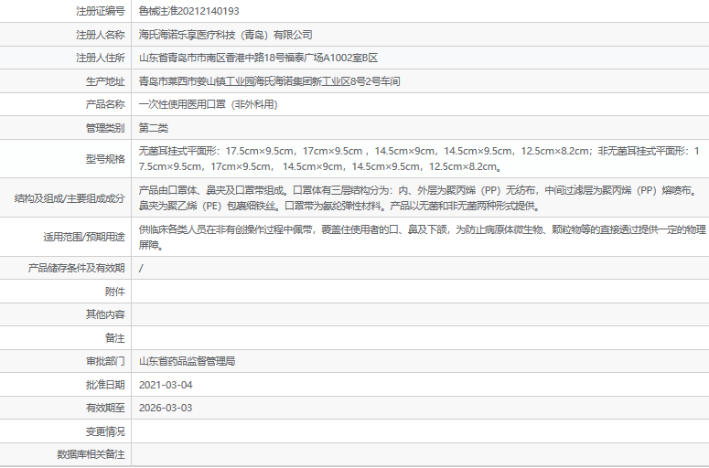The image size is (709, 468).
Task: Select the 变更情况 label cell
Action: click(104, 431)
